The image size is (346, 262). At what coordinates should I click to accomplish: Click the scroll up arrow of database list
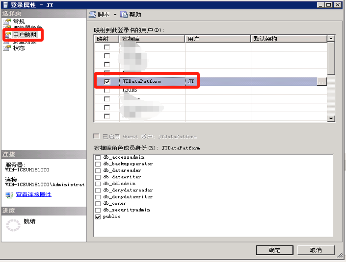331,38
